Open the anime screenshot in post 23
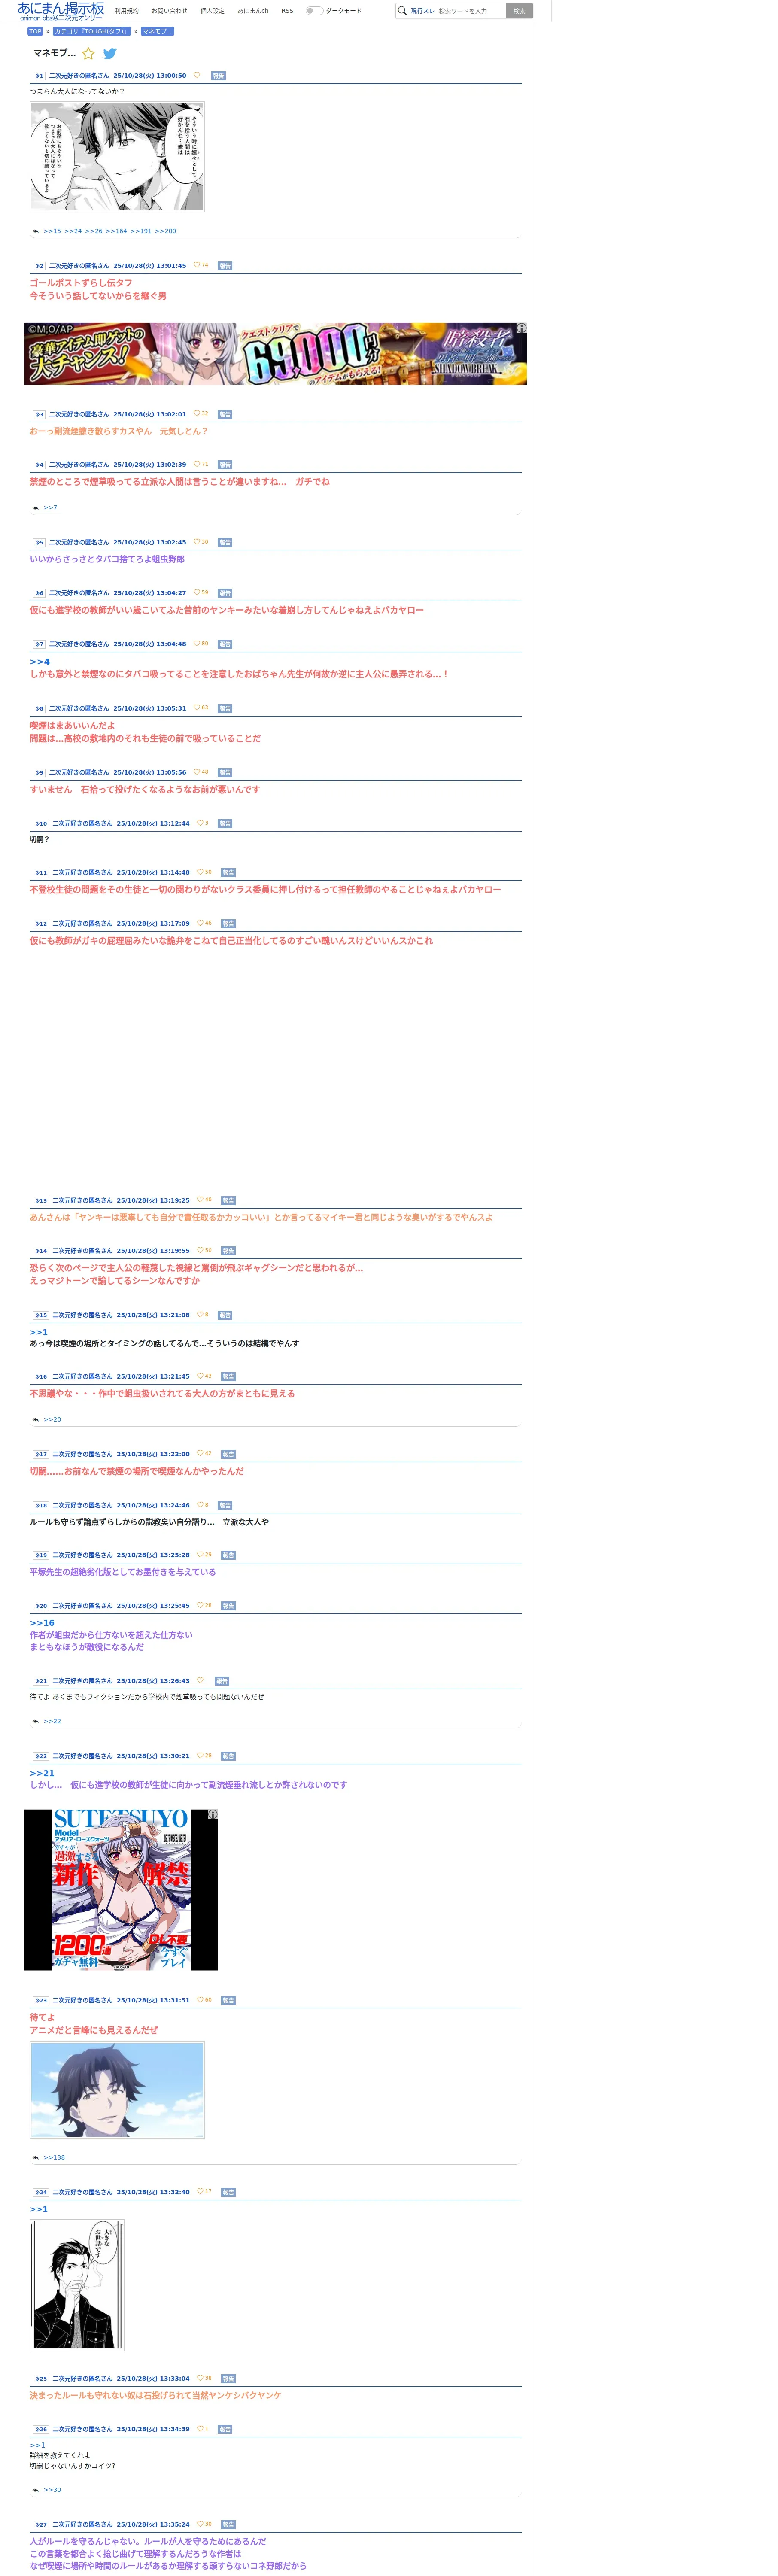 (117, 2090)
